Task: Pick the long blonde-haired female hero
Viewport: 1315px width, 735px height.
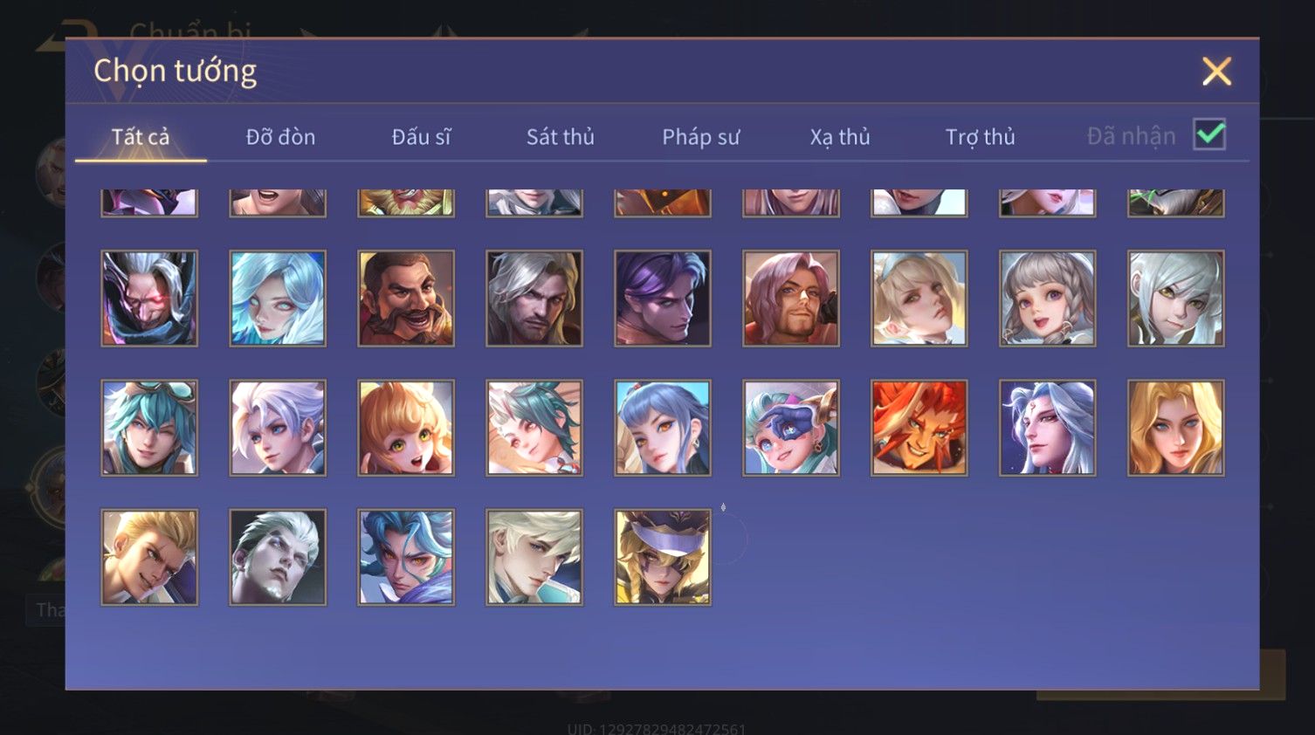Action: click(x=1176, y=428)
